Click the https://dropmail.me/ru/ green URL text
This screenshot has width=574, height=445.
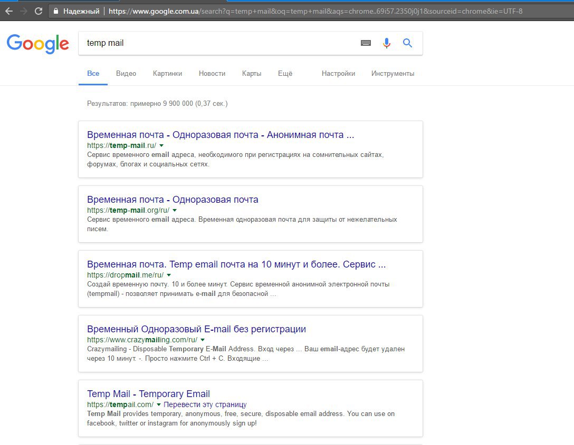(x=125, y=275)
